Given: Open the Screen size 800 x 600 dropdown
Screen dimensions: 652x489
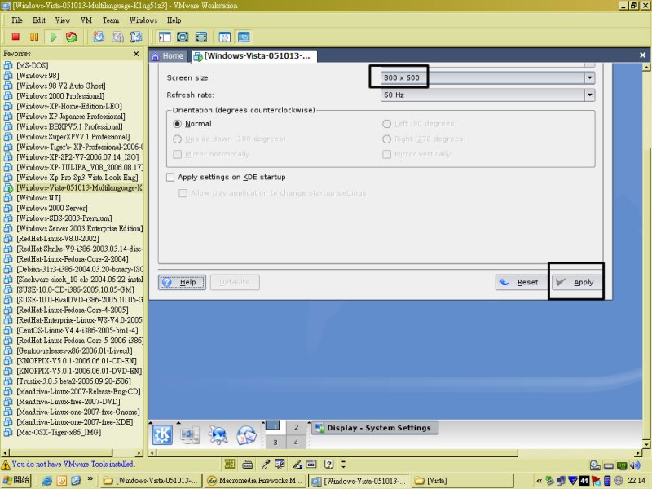Looking at the screenshot, I should (x=487, y=77).
